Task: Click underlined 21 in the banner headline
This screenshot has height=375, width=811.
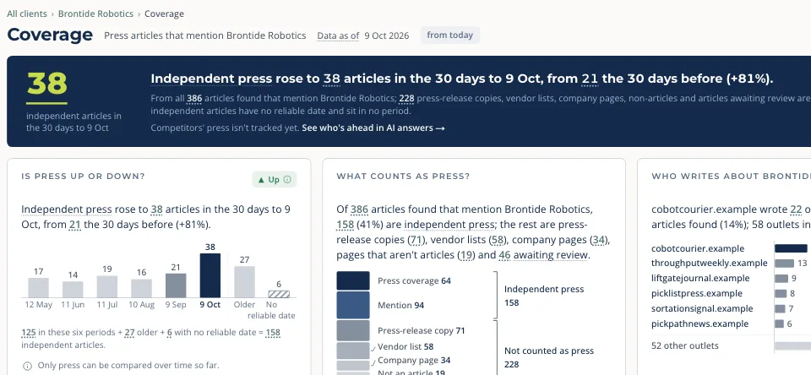Action: pyautogui.click(x=590, y=79)
